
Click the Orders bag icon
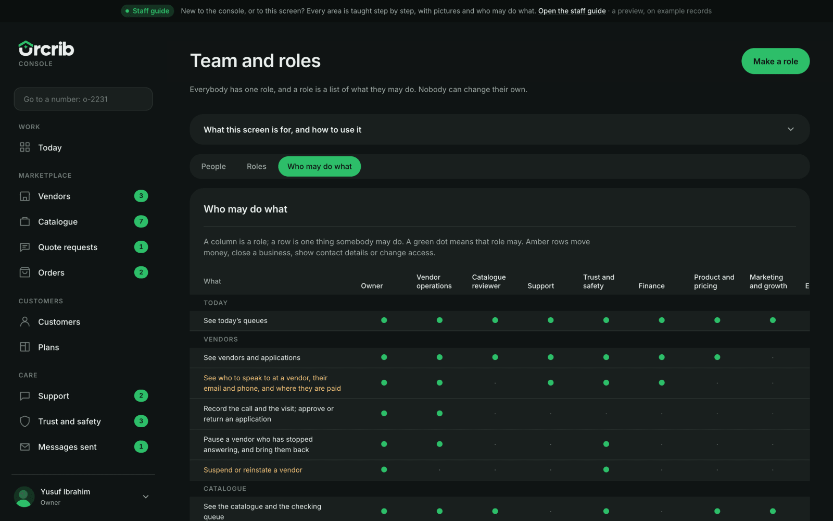point(24,272)
